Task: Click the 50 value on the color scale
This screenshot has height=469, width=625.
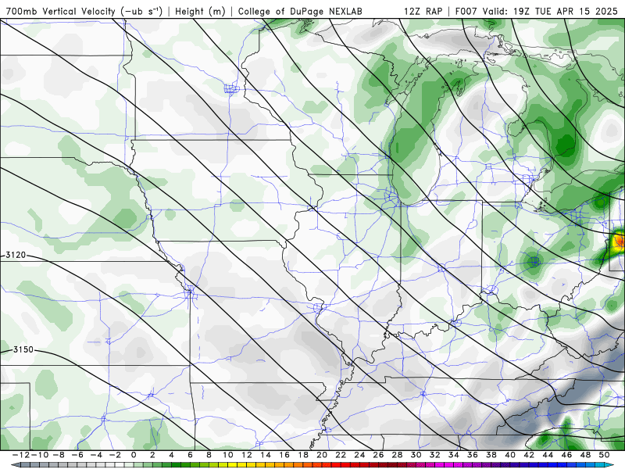Action: tap(604, 455)
